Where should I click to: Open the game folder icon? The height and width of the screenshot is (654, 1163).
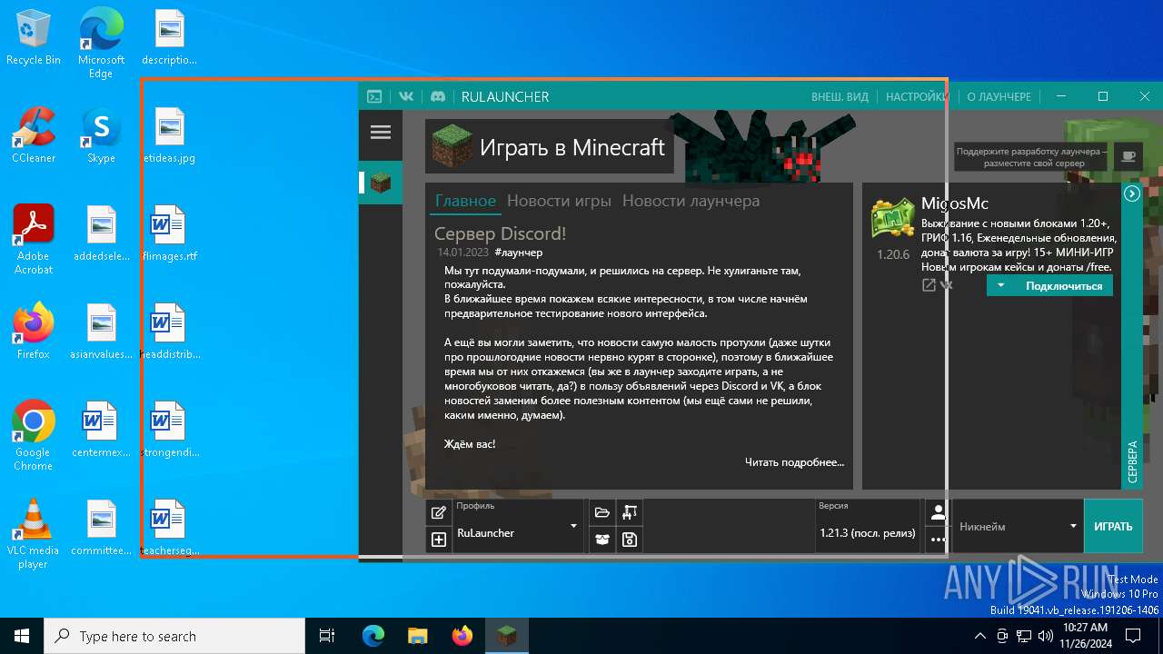(601, 512)
